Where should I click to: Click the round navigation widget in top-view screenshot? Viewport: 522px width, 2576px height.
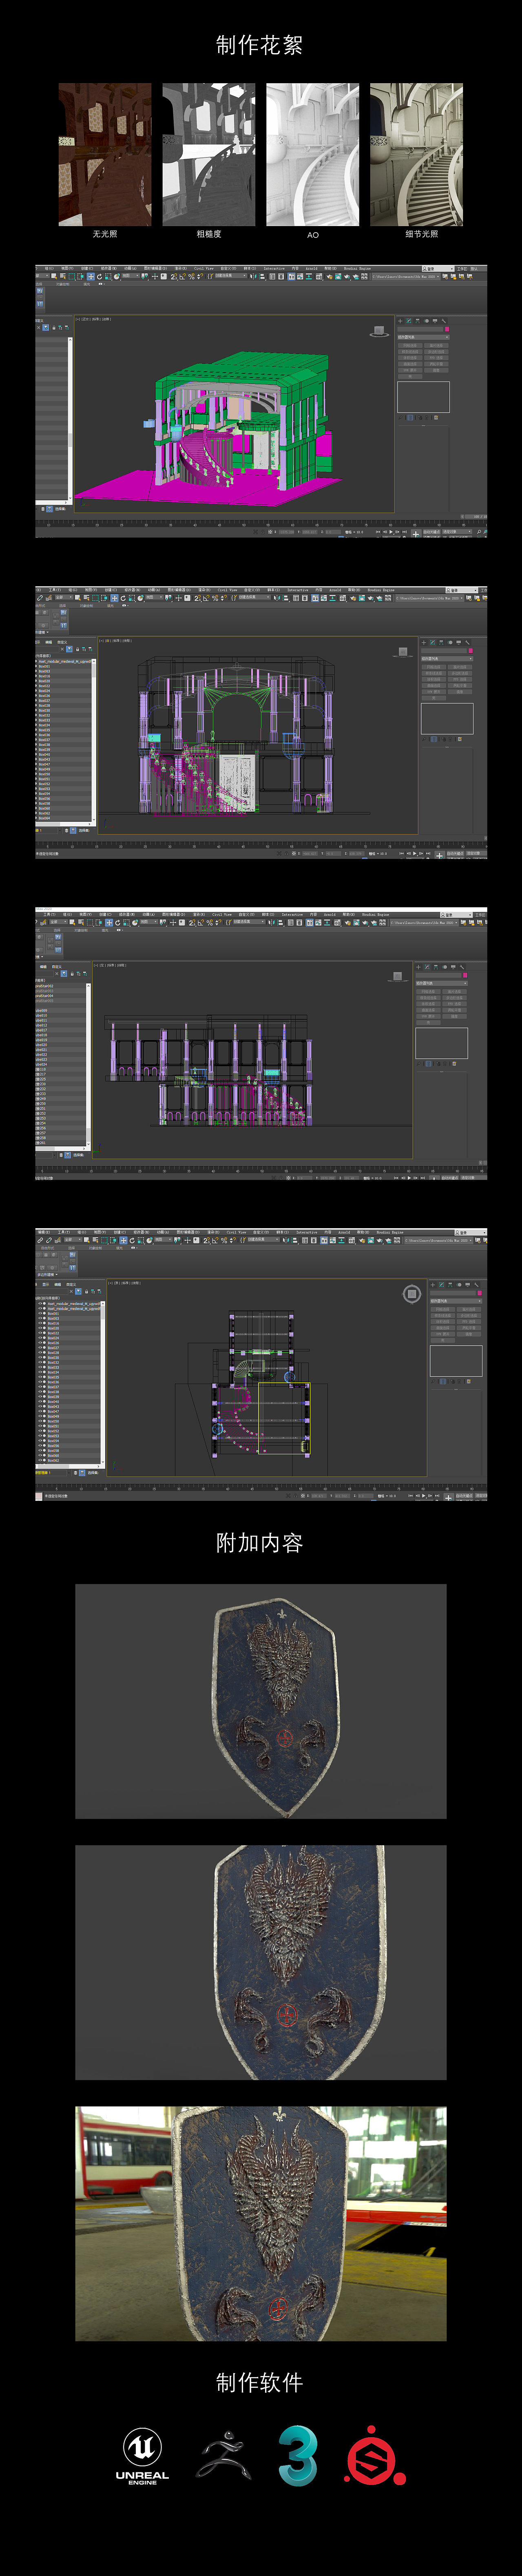[x=411, y=1294]
